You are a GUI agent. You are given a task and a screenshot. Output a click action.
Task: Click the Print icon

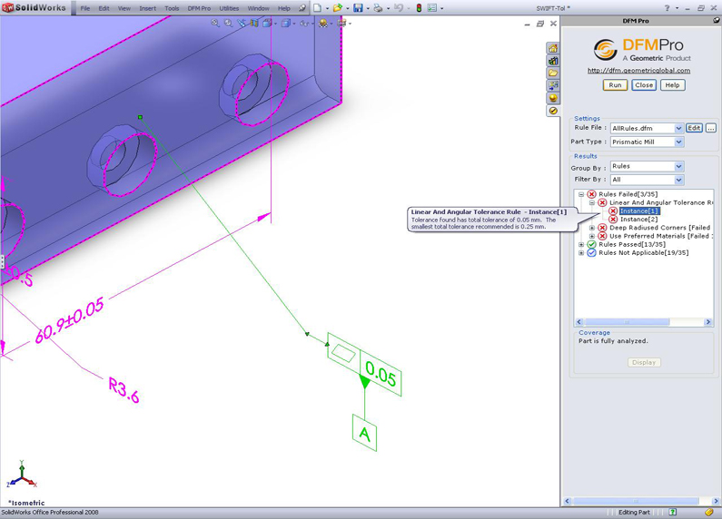(x=378, y=8)
